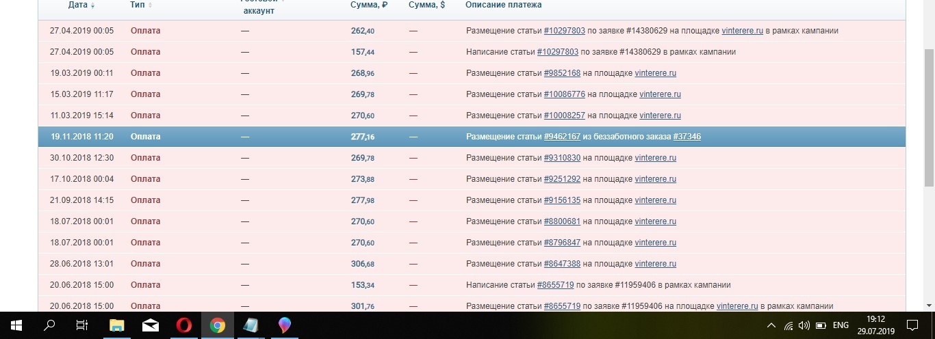Image resolution: width=935 pixels, height=339 pixels.
Task: Open article #10297803 in the Написание row
Action: click(558, 52)
